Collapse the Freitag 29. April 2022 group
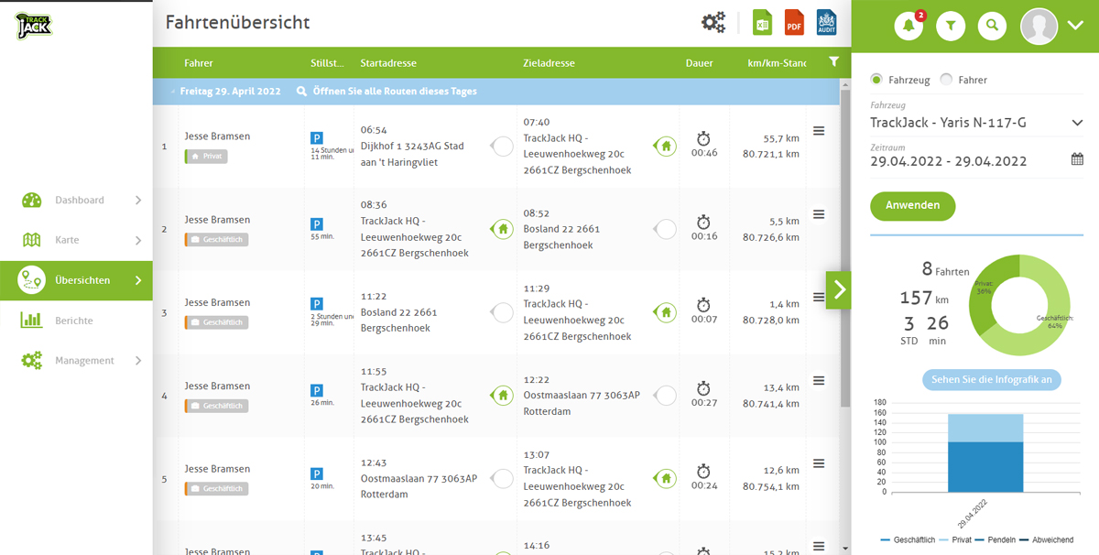 pyautogui.click(x=172, y=92)
